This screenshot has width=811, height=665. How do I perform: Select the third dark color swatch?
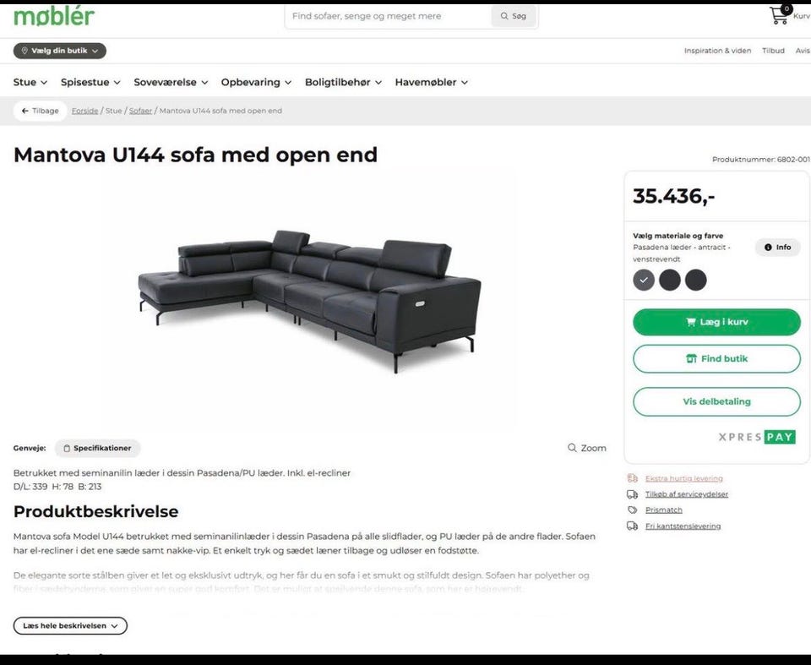pyautogui.click(x=695, y=280)
